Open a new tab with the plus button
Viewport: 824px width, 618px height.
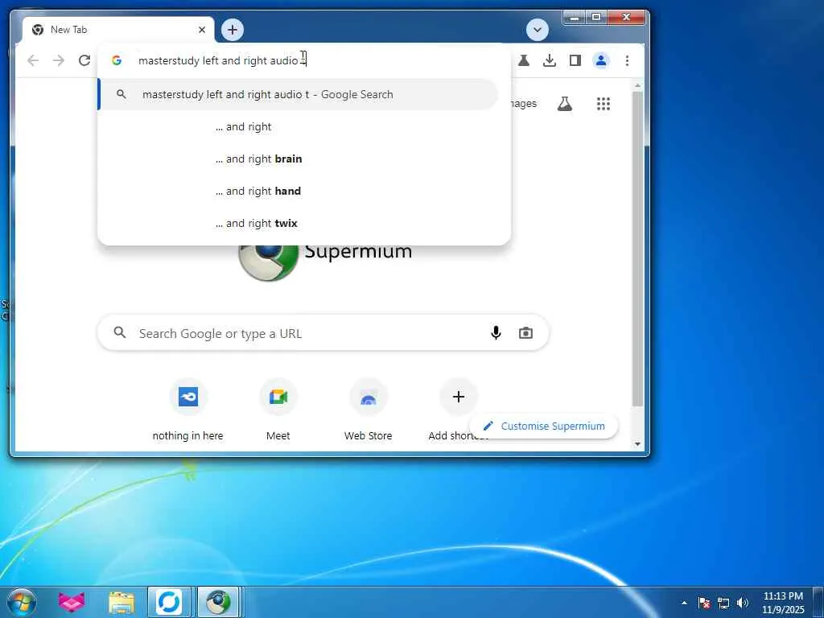pyautogui.click(x=233, y=30)
